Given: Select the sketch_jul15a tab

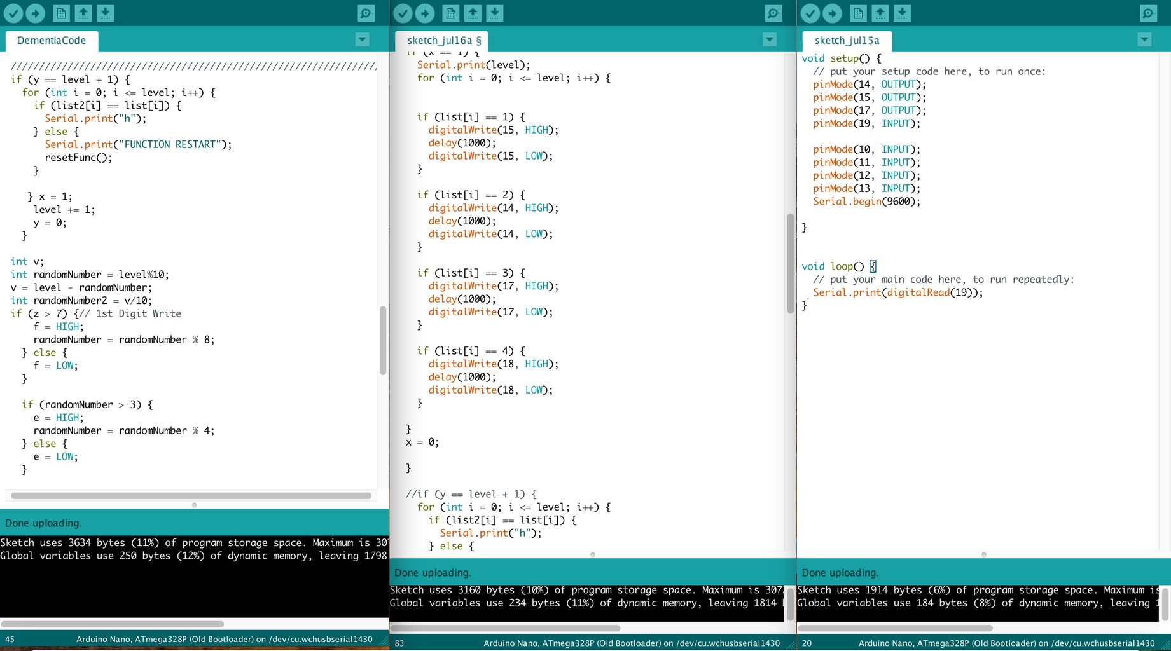Looking at the screenshot, I should 847,41.
